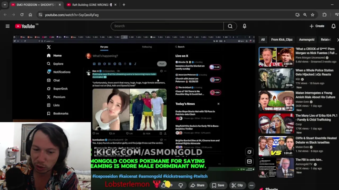
Task: Click the search magnifier button
Action: (230, 26)
